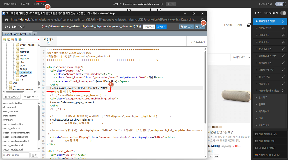The height and width of the screenshot is (160, 288).
Task: Toggle the LIGHT theme switch
Action: click(281, 4)
